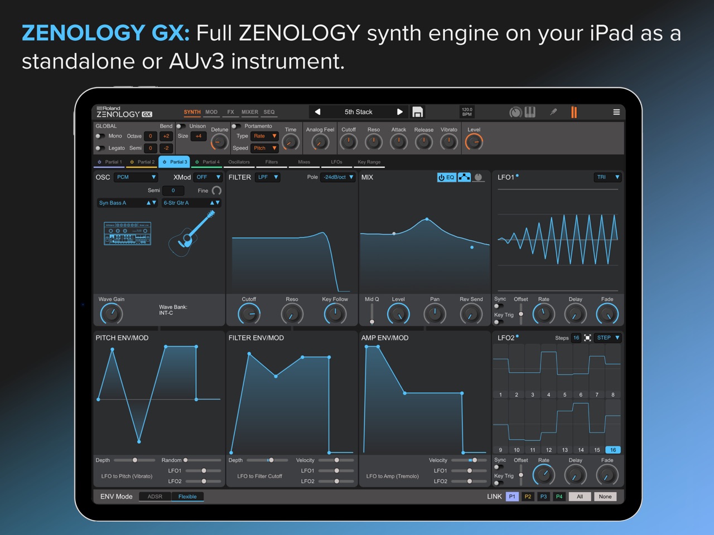This screenshot has height=535, width=714.
Task: Open the audio plug settings icon
Action: pyautogui.click(x=553, y=112)
